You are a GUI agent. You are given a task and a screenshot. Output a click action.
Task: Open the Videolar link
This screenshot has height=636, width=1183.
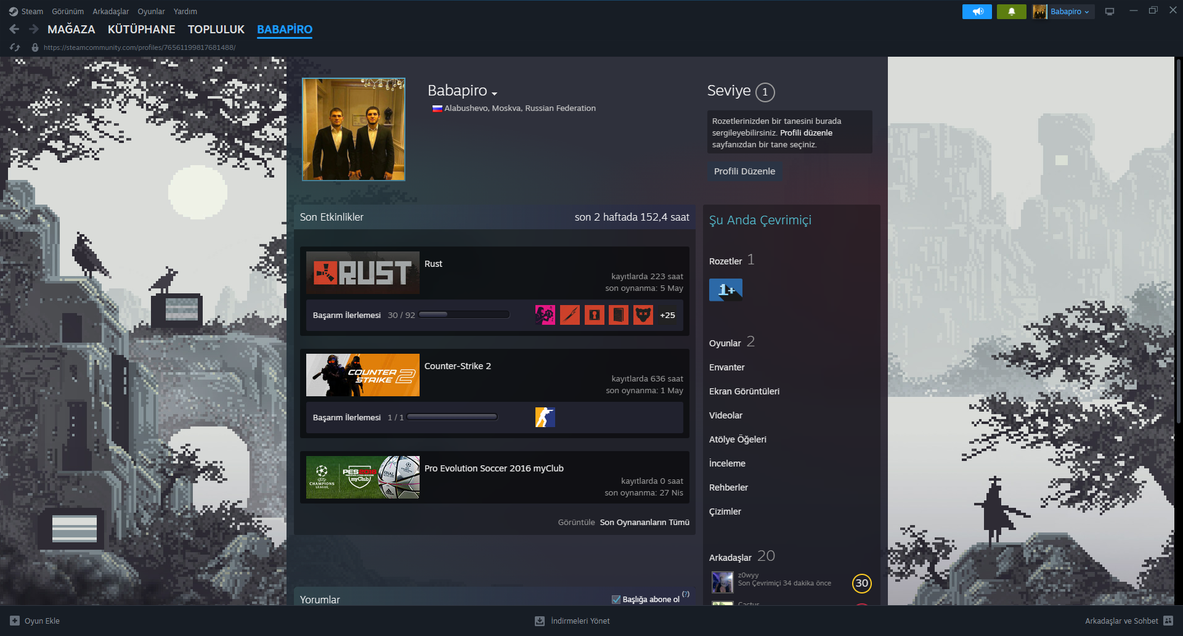point(726,415)
